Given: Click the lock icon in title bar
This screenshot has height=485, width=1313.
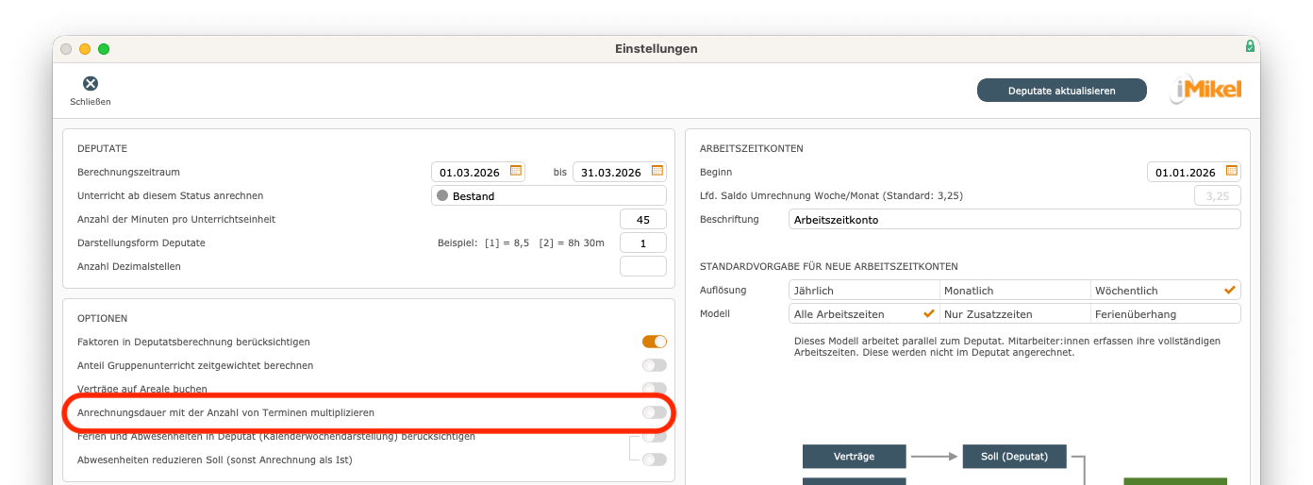Looking at the screenshot, I should pyautogui.click(x=1250, y=46).
